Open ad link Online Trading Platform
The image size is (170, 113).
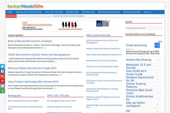click(x=136, y=85)
